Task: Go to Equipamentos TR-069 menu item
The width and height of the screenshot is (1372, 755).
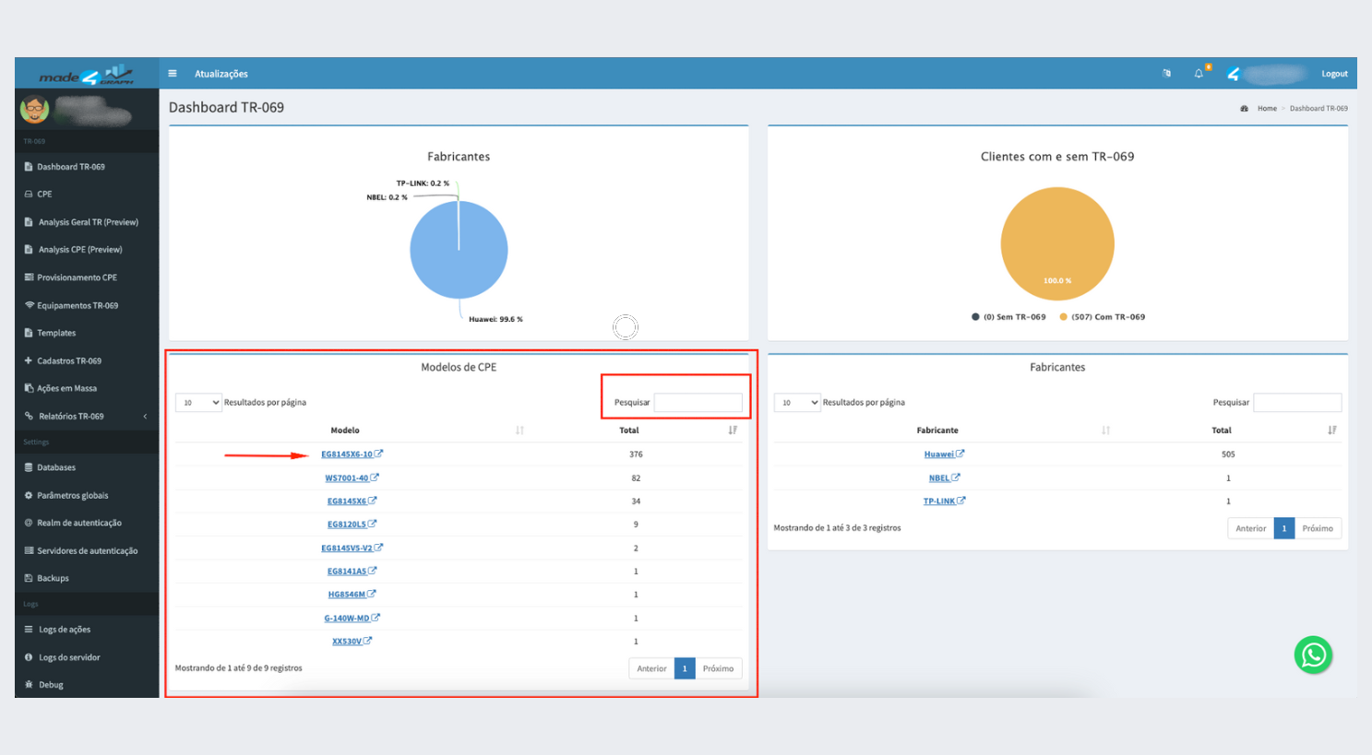Action: (78, 306)
